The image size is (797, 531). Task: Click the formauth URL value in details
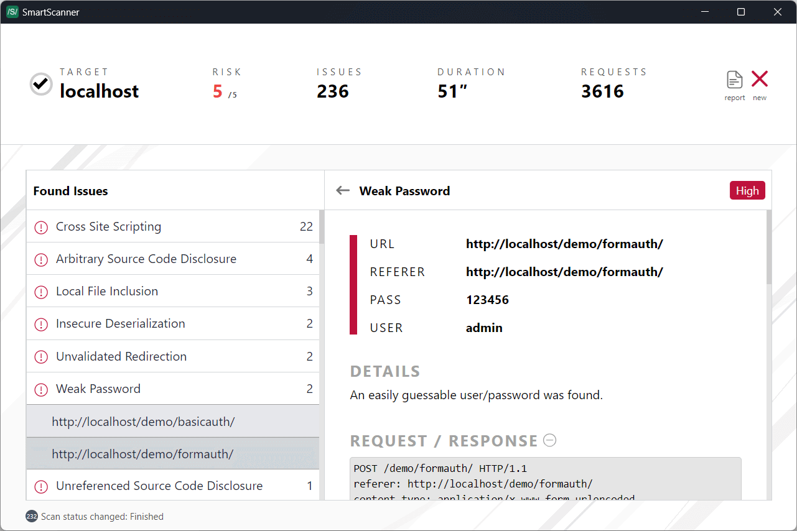564,244
